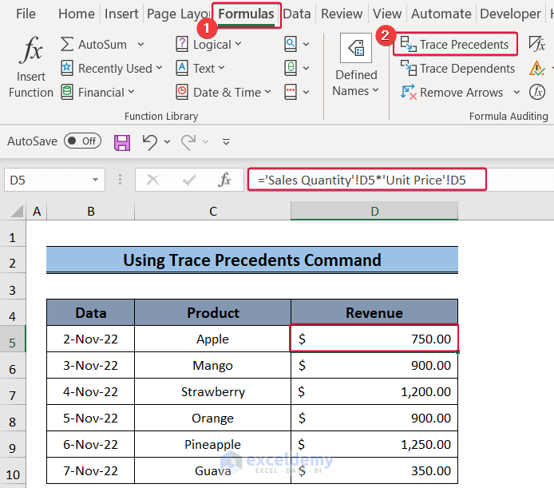Switch to the Insert tab
554x488 pixels.
click(x=121, y=14)
